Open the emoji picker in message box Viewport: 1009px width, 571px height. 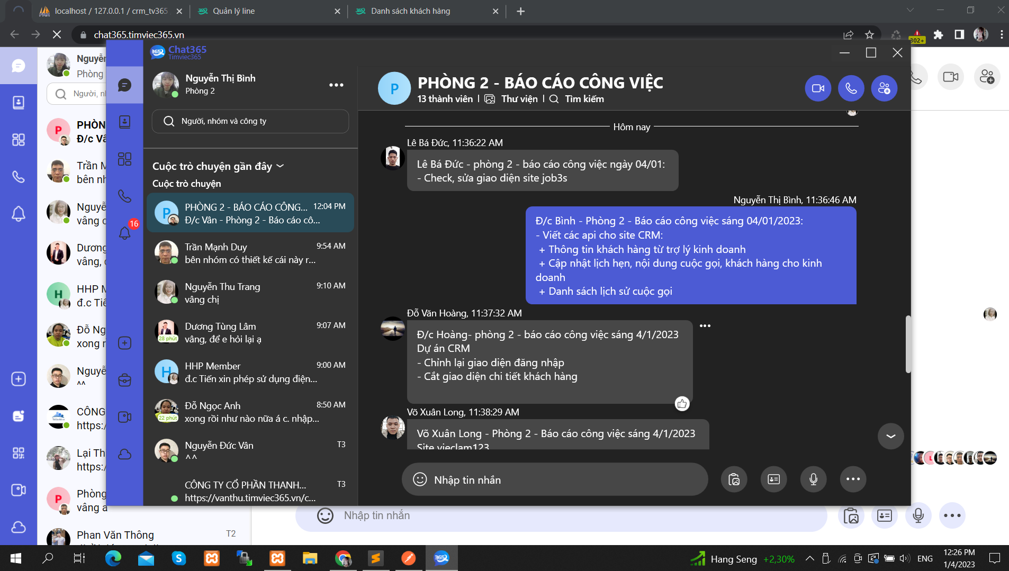pyautogui.click(x=420, y=479)
